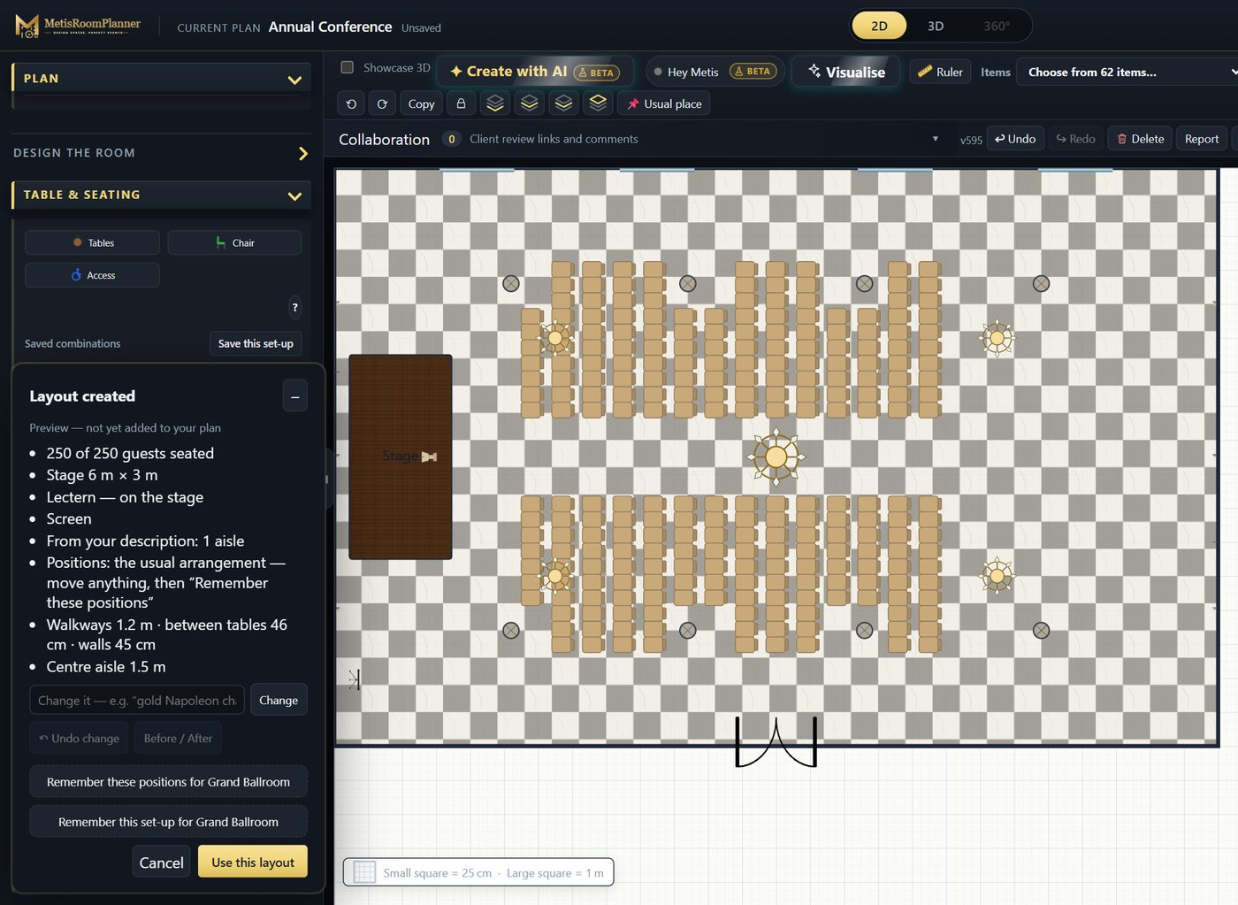Select the Tables tab
The height and width of the screenshot is (905, 1238).
(x=93, y=242)
